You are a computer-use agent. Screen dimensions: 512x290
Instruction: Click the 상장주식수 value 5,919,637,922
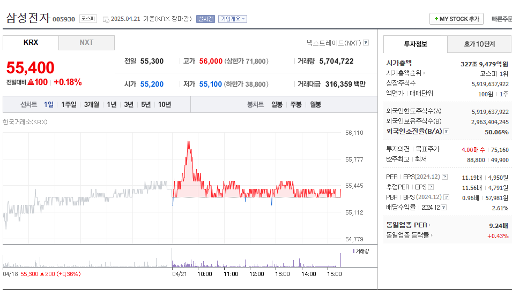490,84
